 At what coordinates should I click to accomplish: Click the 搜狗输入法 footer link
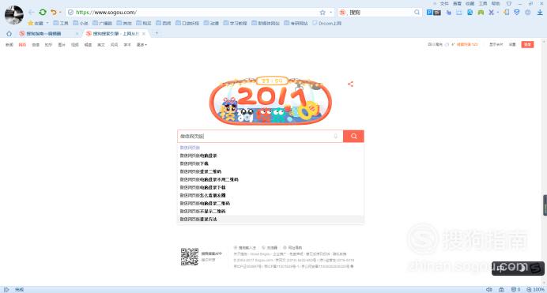tap(245, 248)
